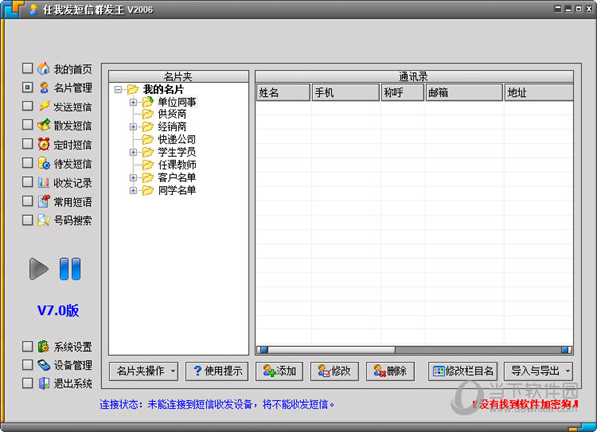Click the scrollbar left arrow button
This screenshot has width=597, height=432.
pos(262,350)
